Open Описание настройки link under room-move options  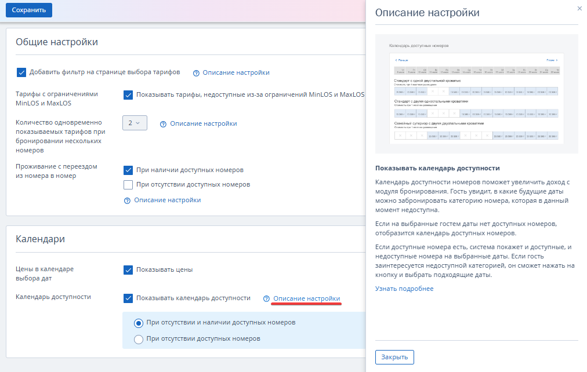pos(167,200)
